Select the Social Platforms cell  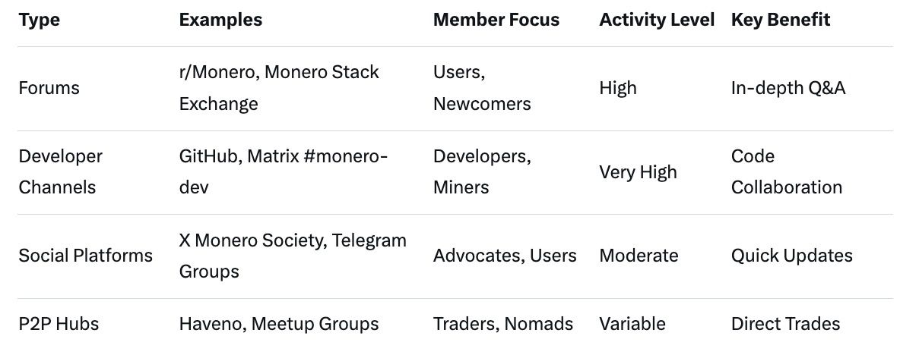(x=85, y=256)
